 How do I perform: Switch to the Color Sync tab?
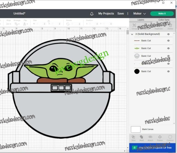click(164, 20)
